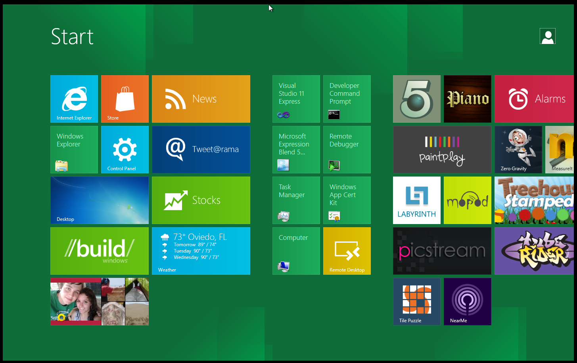Viewport: 577px width, 363px height.
Task: Open the Computer tile
Action: (x=296, y=251)
